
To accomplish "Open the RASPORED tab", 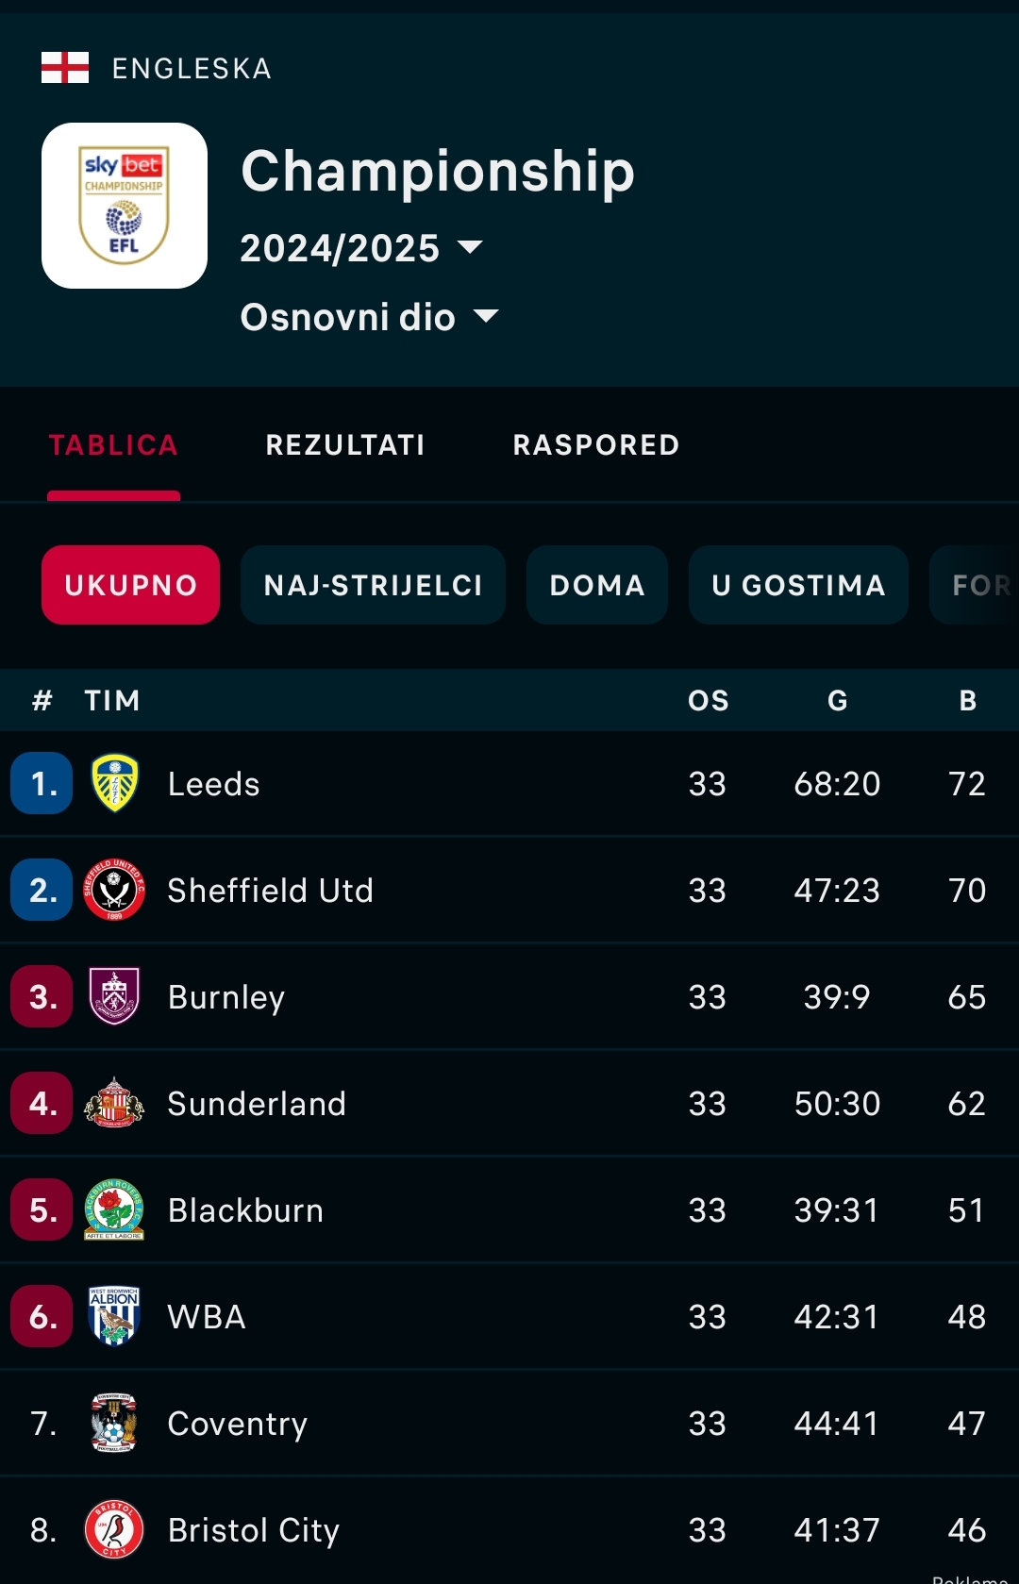I will [596, 445].
